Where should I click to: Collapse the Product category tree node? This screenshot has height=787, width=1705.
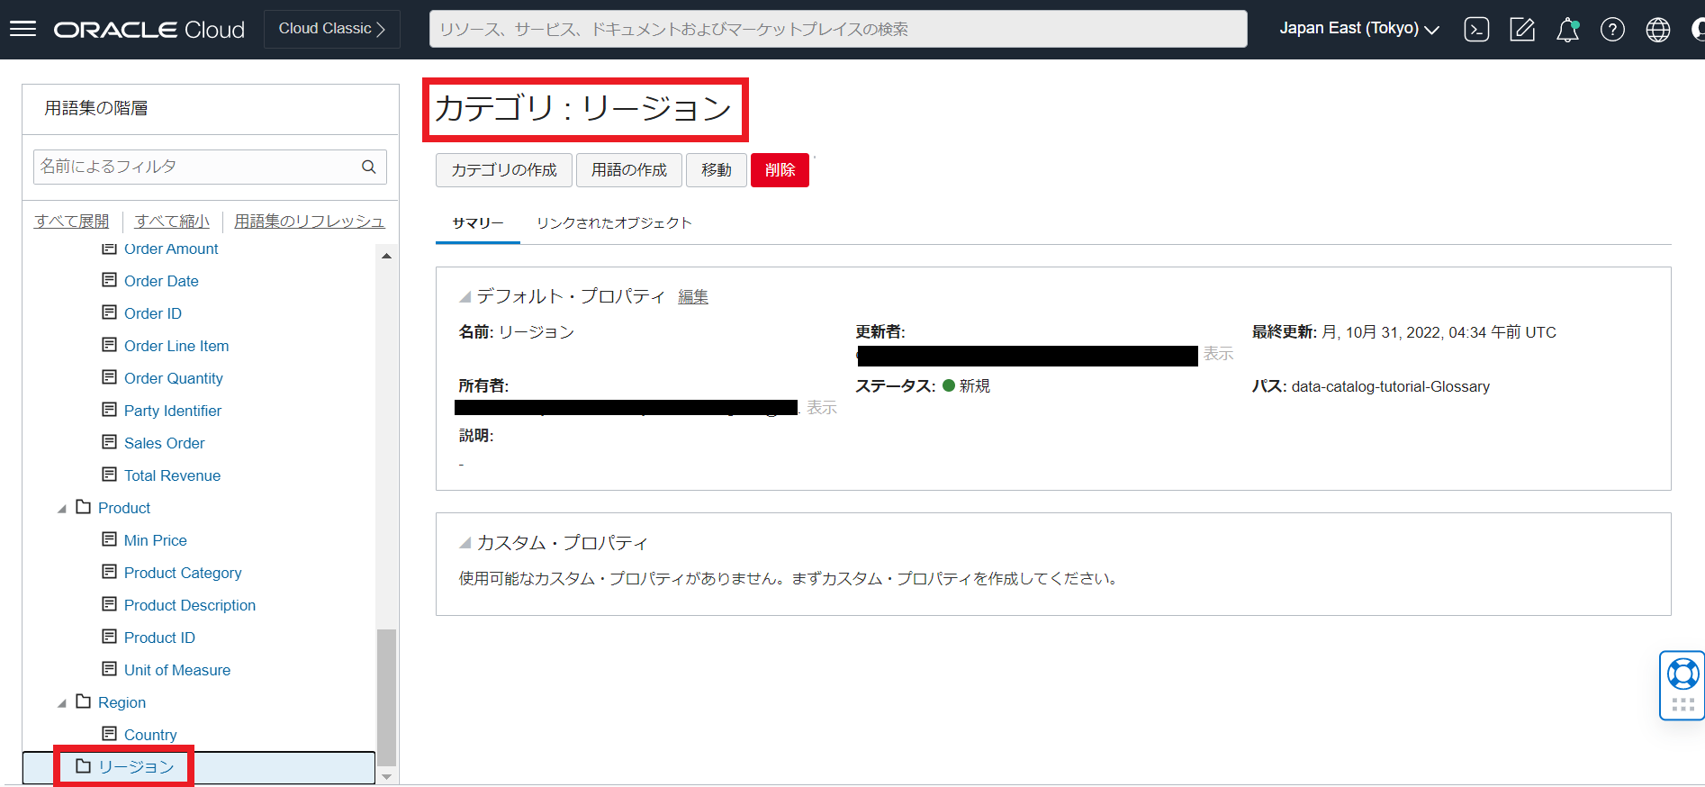click(62, 509)
